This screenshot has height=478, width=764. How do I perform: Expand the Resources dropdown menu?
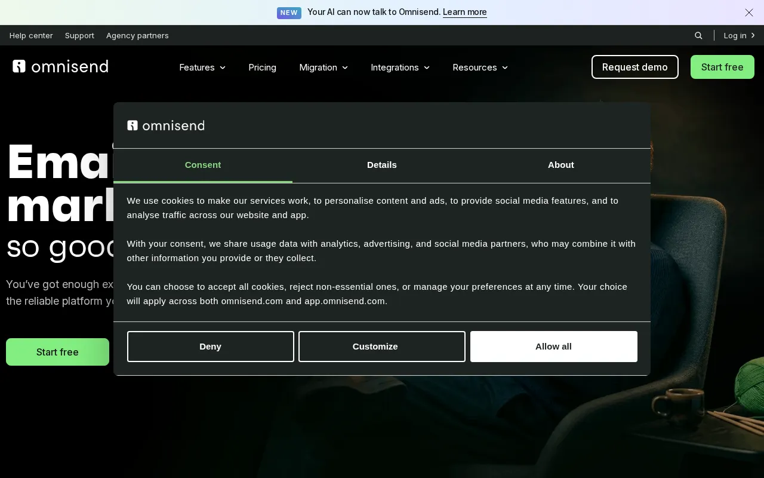tap(480, 68)
